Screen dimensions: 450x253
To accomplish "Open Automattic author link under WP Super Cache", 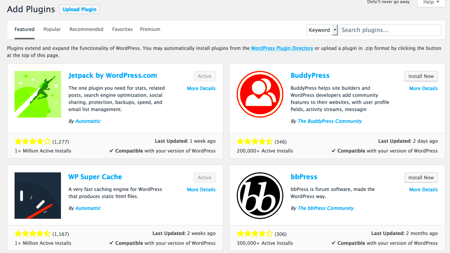I will point(88,208).
